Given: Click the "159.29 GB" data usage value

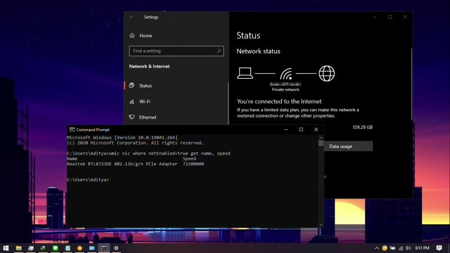Looking at the screenshot, I should point(362,127).
